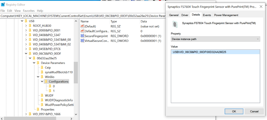Open the Help menu
Image resolution: width=267 pixels, height=120 pixels.
40,11
